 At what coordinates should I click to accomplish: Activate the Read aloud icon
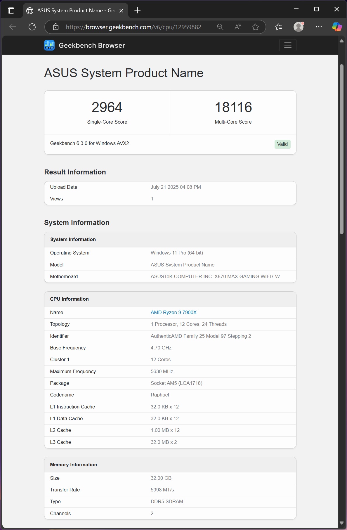point(238,27)
